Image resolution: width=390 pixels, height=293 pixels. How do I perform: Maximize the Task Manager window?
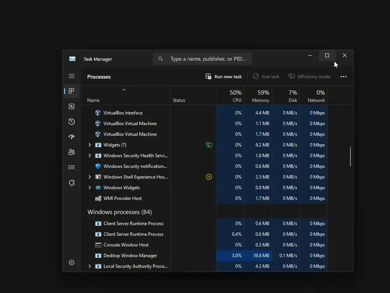tap(327, 55)
